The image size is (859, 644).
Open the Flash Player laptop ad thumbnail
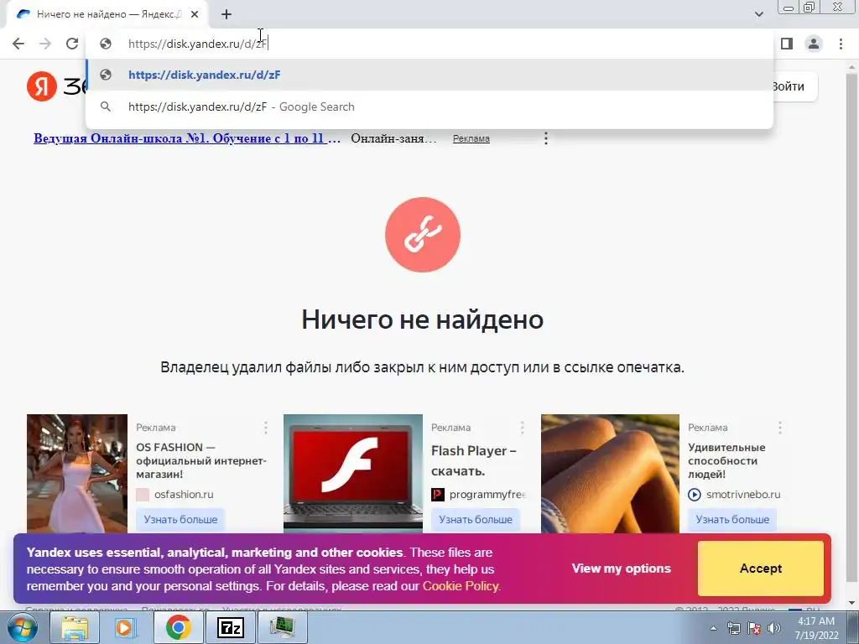[353, 474]
